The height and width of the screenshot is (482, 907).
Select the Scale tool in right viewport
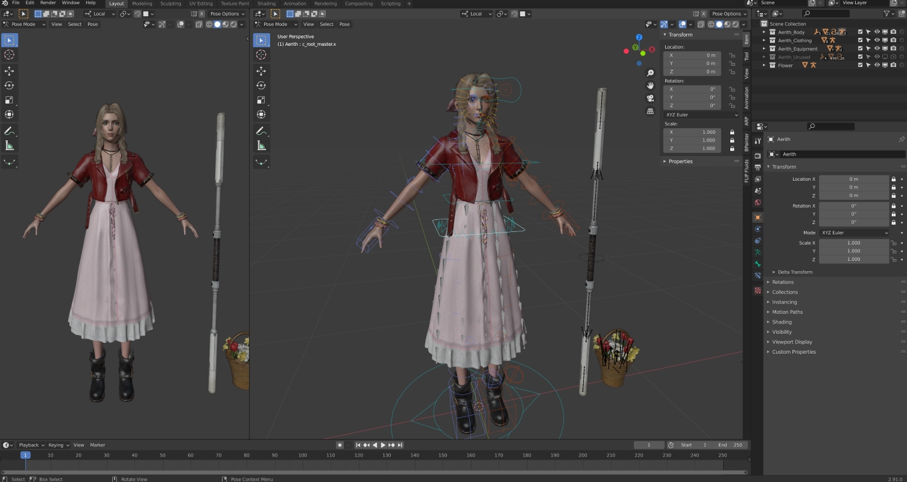pos(261,100)
